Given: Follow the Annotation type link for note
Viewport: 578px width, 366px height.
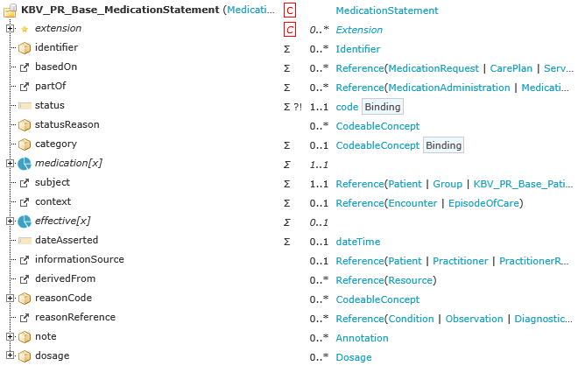Looking at the screenshot, I should click(x=362, y=338).
